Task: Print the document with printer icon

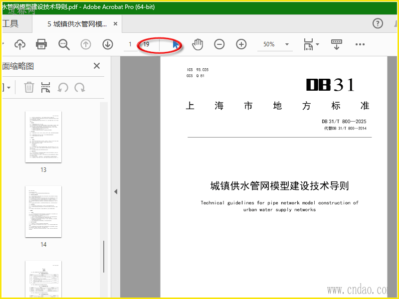Action: (41, 44)
